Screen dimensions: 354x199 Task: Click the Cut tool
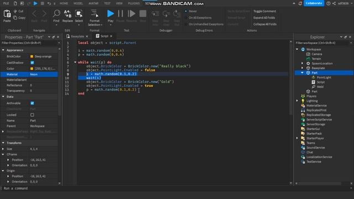click(x=18, y=11)
